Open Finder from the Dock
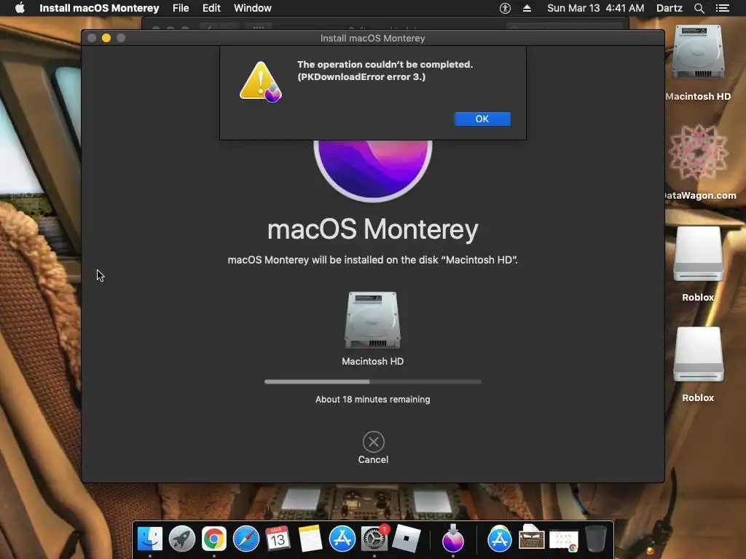The height and width of the screenshot is (559, 746). coord(150,539)
